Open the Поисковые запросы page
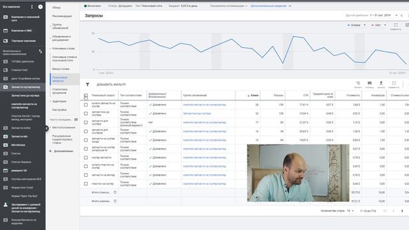This screenshot has height=230, width=409. [59, 79]
